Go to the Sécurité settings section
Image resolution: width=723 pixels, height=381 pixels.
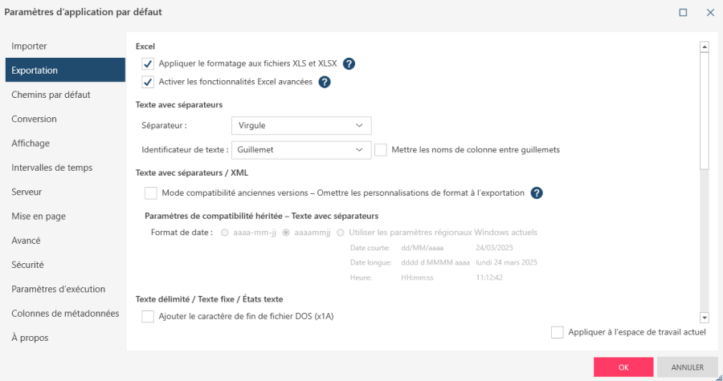(x=27, y=265)
